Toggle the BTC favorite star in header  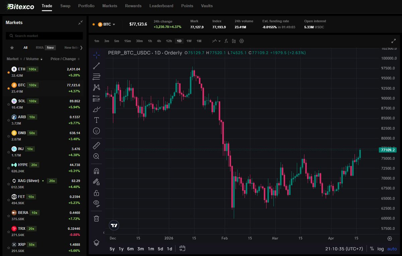pos(94,24)
